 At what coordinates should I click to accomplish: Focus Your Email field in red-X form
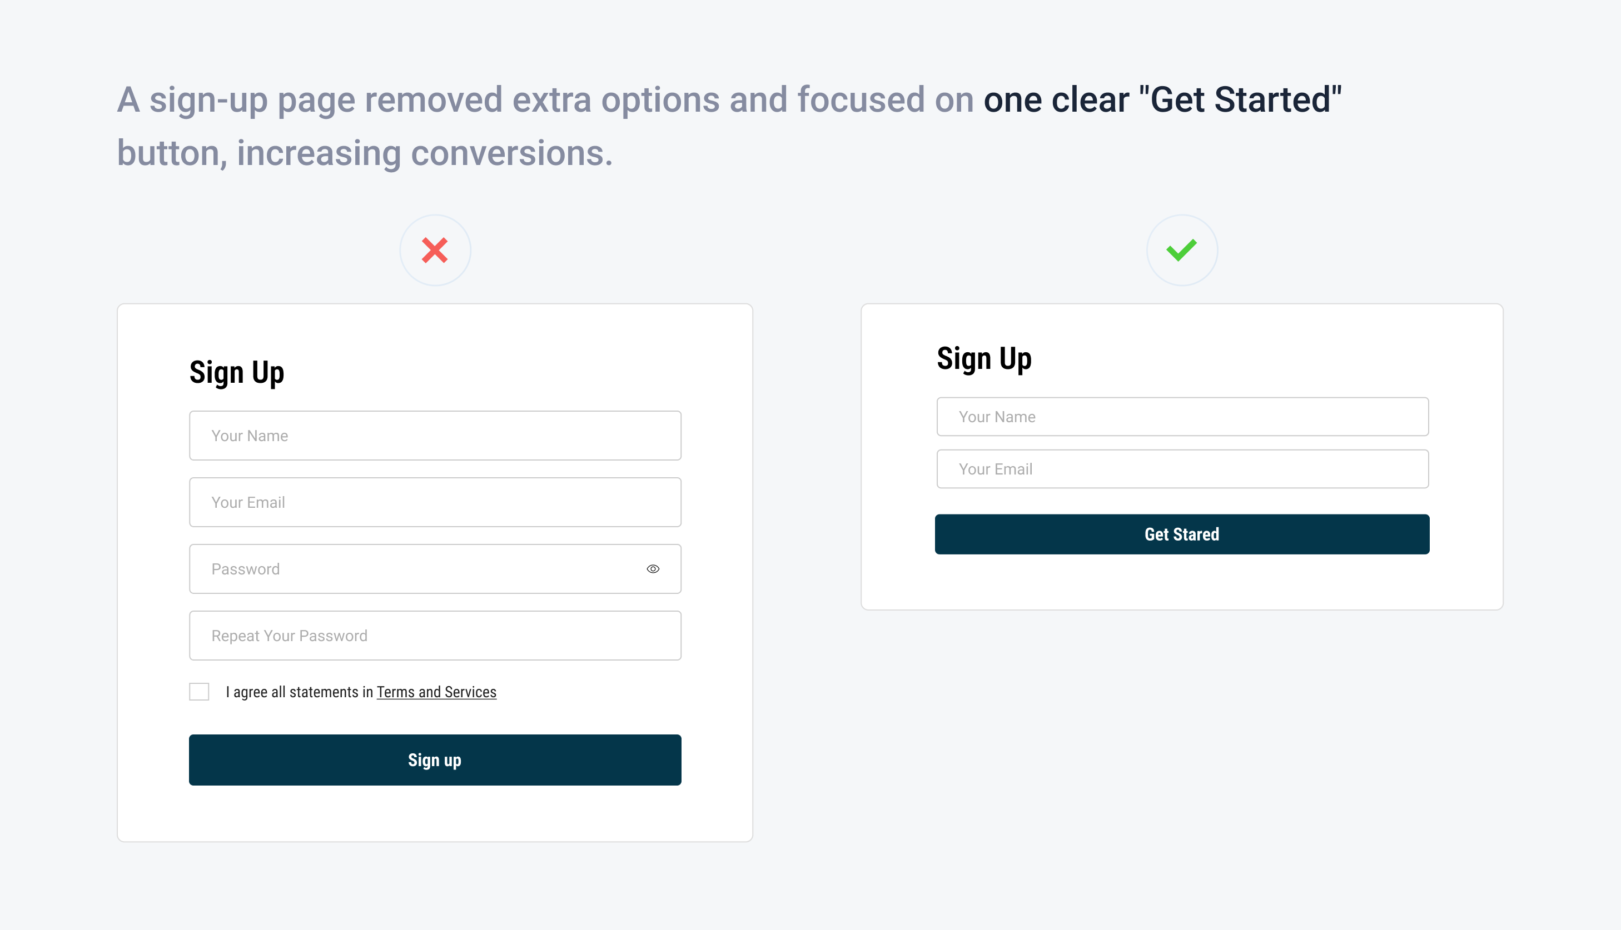(x=435, y=502)
